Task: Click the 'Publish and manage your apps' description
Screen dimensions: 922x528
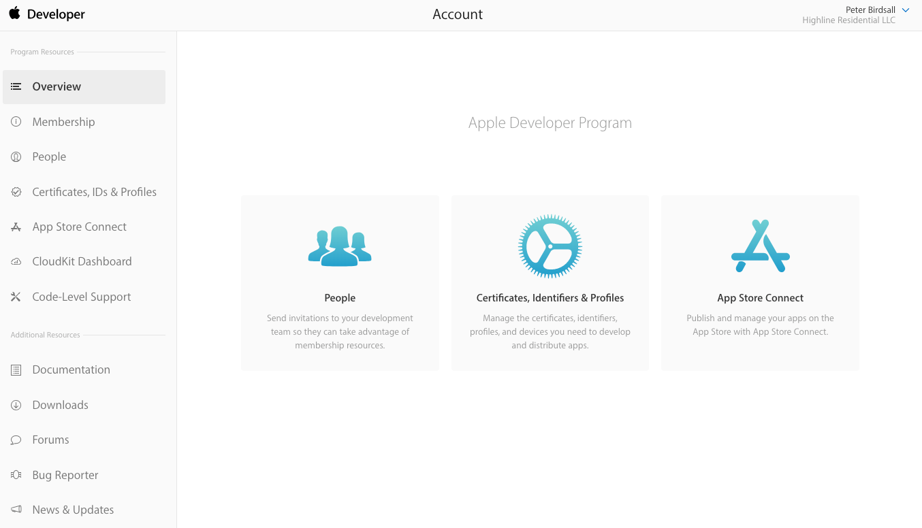Action: 761,325
